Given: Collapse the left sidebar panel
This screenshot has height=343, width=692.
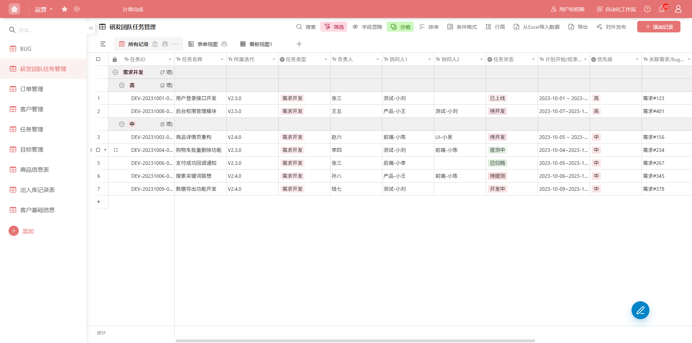Looking at the screenshot, I should pyautogui.click(x=91, y=28).
